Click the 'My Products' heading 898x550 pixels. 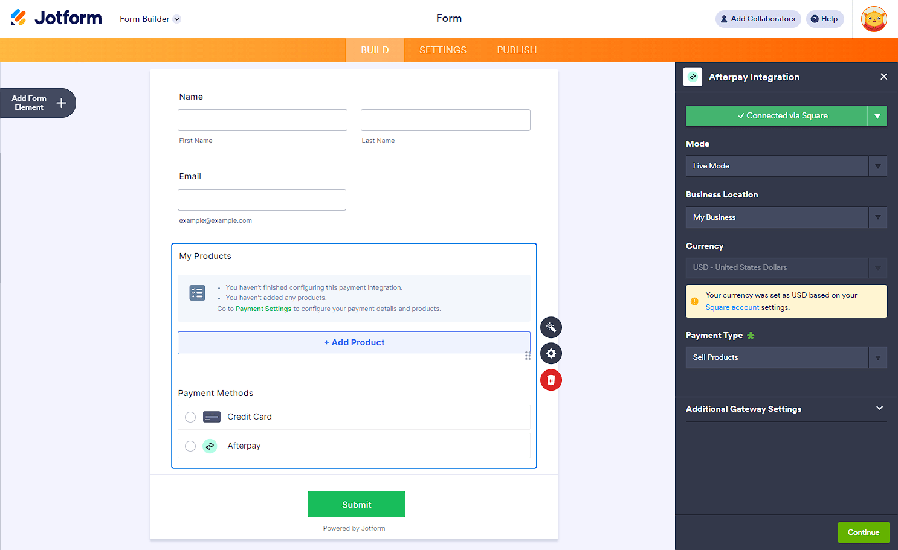click(x=205, y=256)
